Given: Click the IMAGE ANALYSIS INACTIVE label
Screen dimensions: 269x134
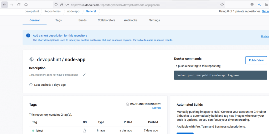Looking at the screenshot, I should (x=146, y=104).
